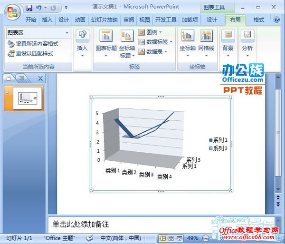This screenshot has height=244, width=285.
Task: Click the 类别 4 axis label
Action: click(164, 176)
